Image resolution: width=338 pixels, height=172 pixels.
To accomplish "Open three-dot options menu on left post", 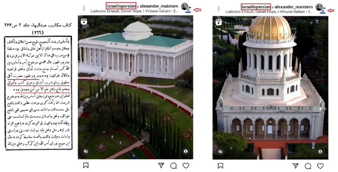I will click(x=84, y=8).
